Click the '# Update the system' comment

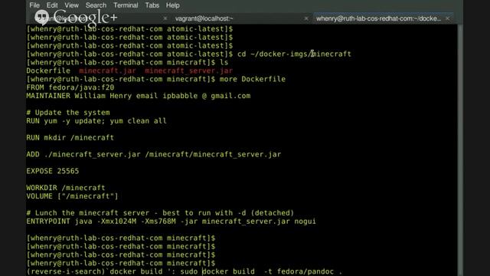point(68,113)
